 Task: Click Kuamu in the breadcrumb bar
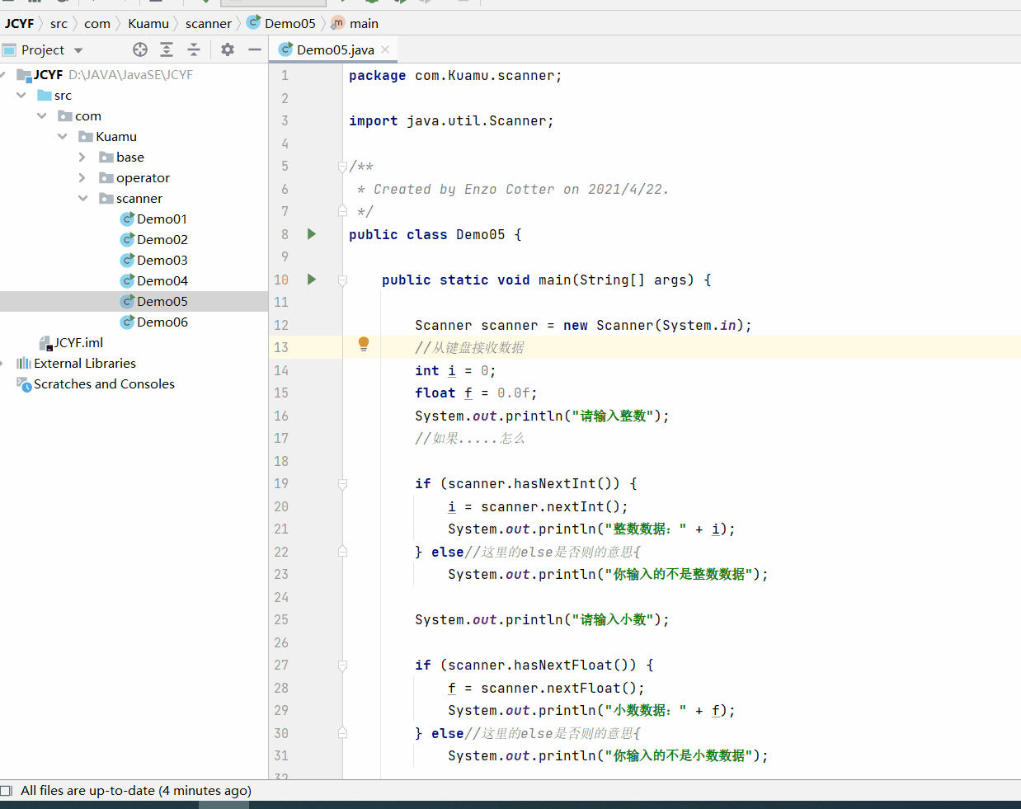point(148,23)
